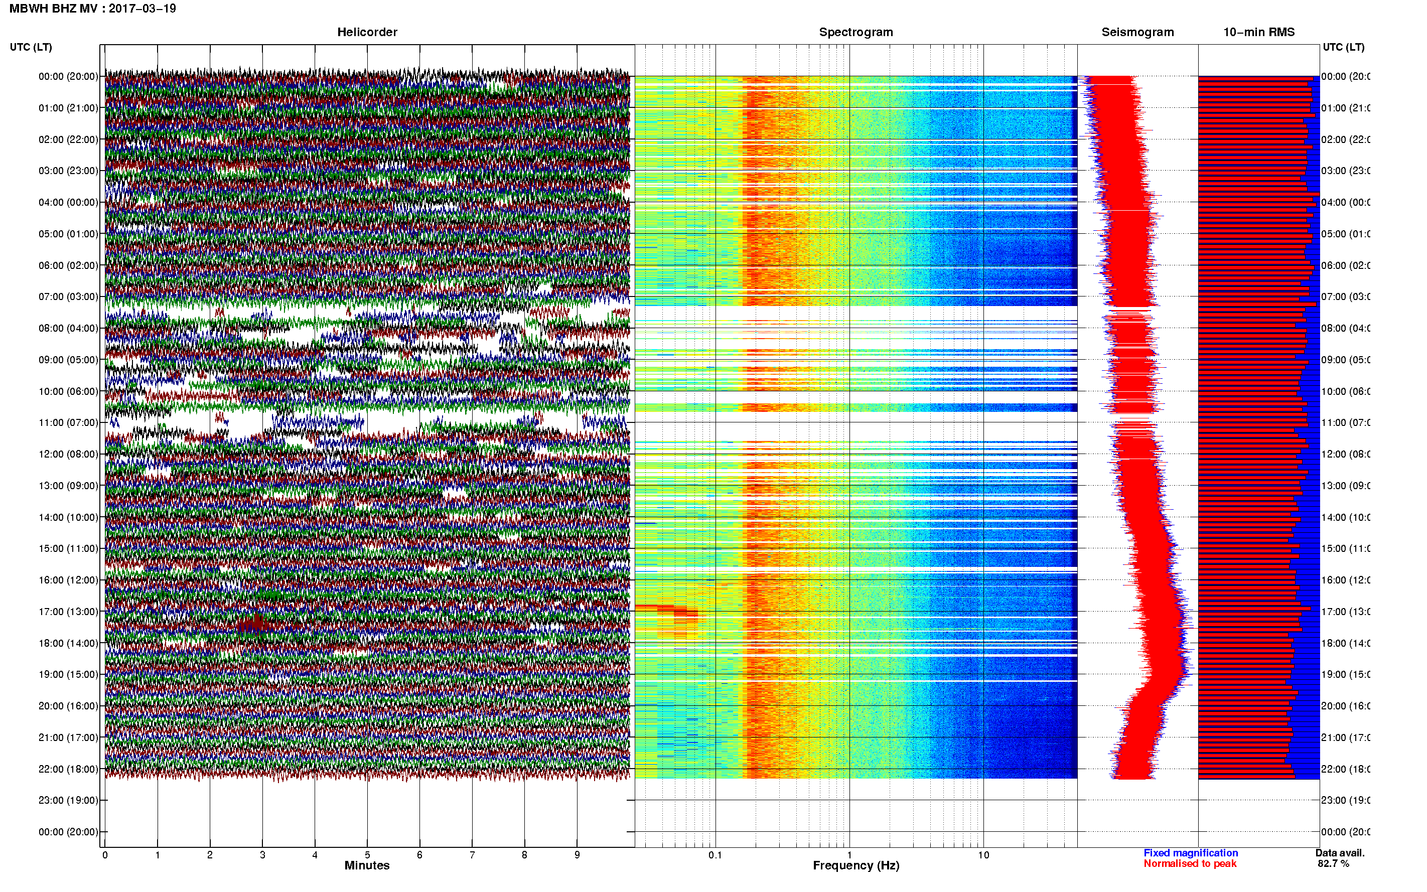Click the 'Minutes' axis label
This screenshot has width=1427, height=892.
(367, 865)
